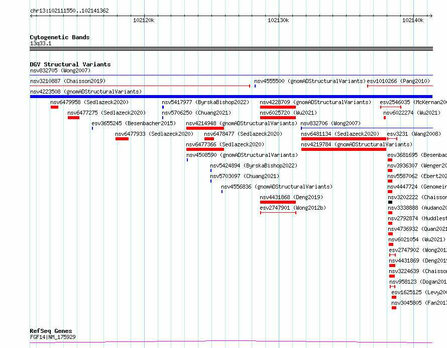
Task: Click the thin red esv2747901 variant bar
Action: coord(278,213)
